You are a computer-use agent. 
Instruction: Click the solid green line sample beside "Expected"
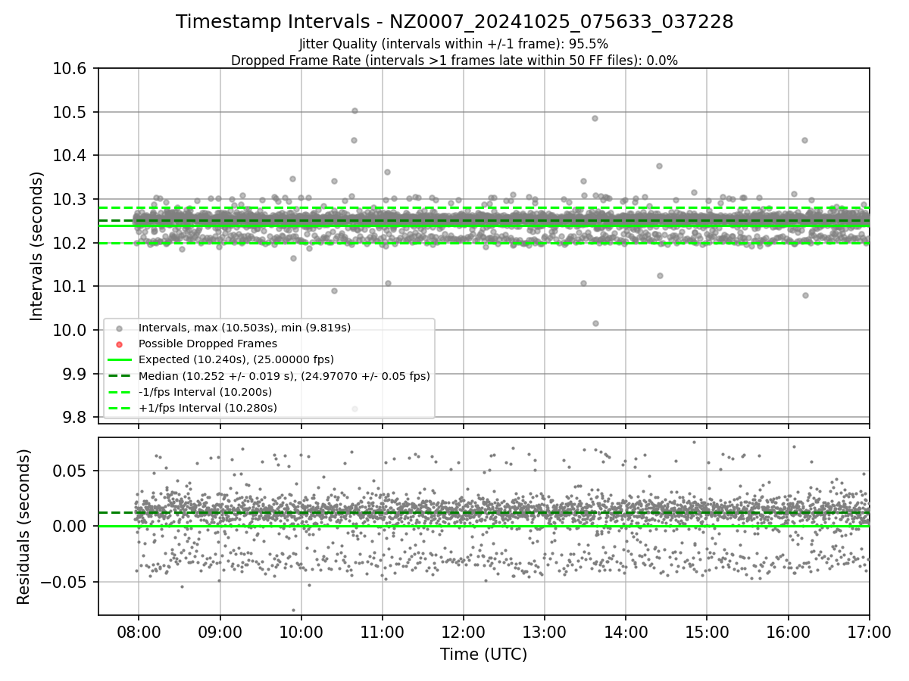coord(120,359)
